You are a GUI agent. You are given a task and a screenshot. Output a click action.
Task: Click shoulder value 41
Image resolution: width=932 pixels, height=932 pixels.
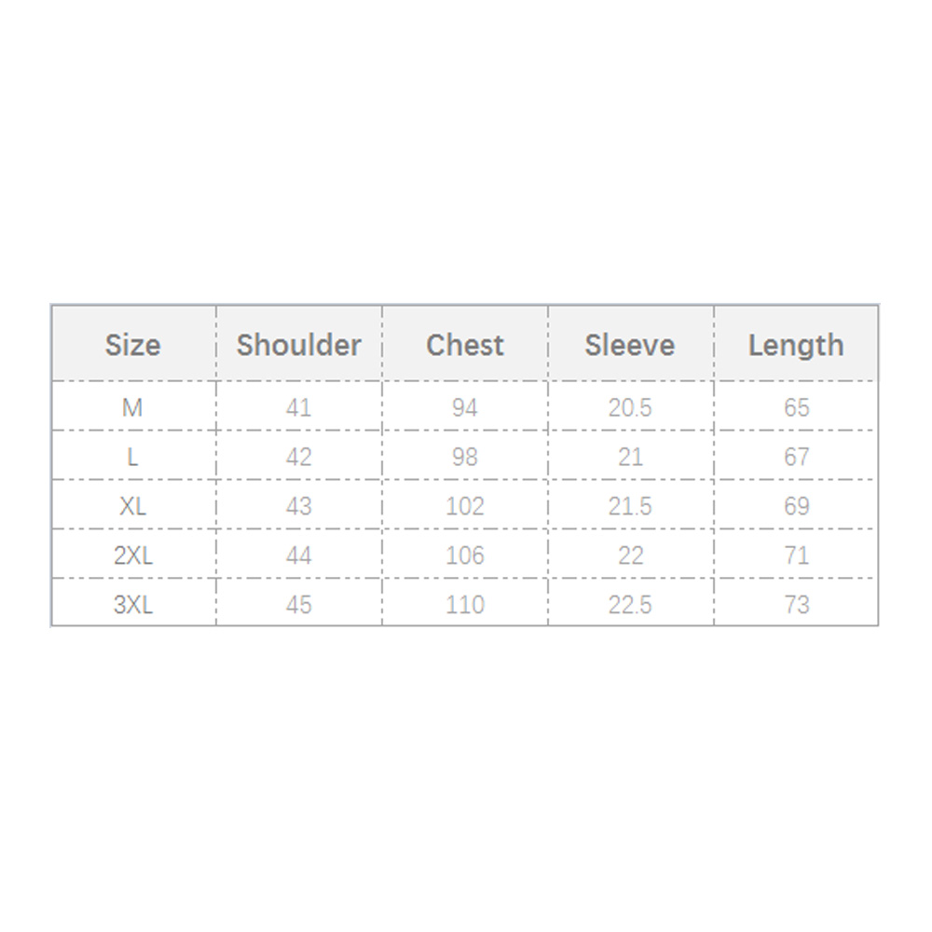[298, 407]
